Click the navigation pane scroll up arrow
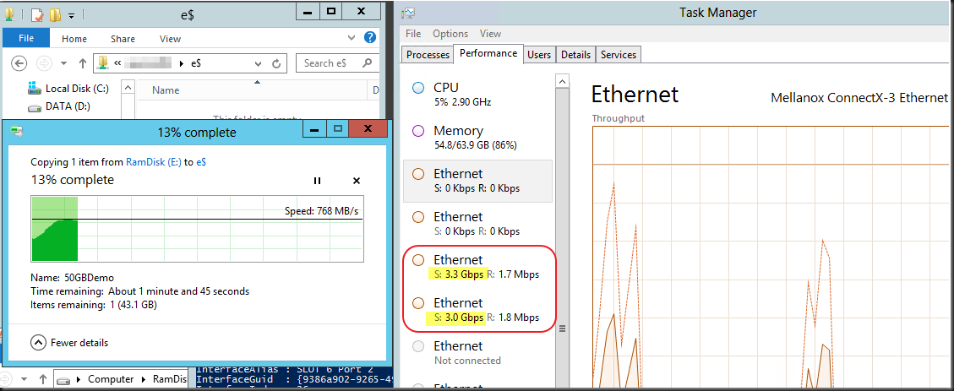 tap(128, 88)
